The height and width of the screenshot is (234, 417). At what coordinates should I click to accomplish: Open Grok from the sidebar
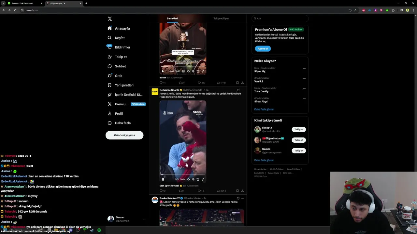pos(115,75)
